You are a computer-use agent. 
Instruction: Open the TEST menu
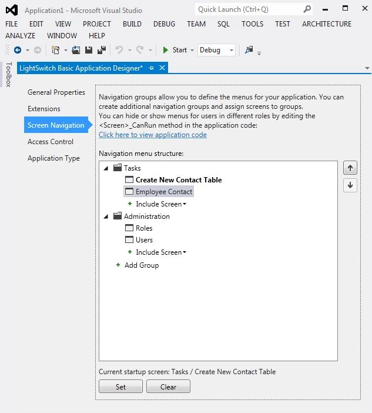pyautogui.click(x=283, y=24)
